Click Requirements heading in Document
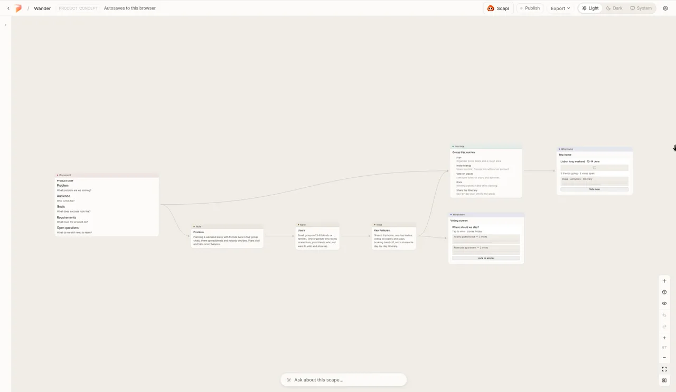This screenshot has width=676, height=392. click(67, 217)
